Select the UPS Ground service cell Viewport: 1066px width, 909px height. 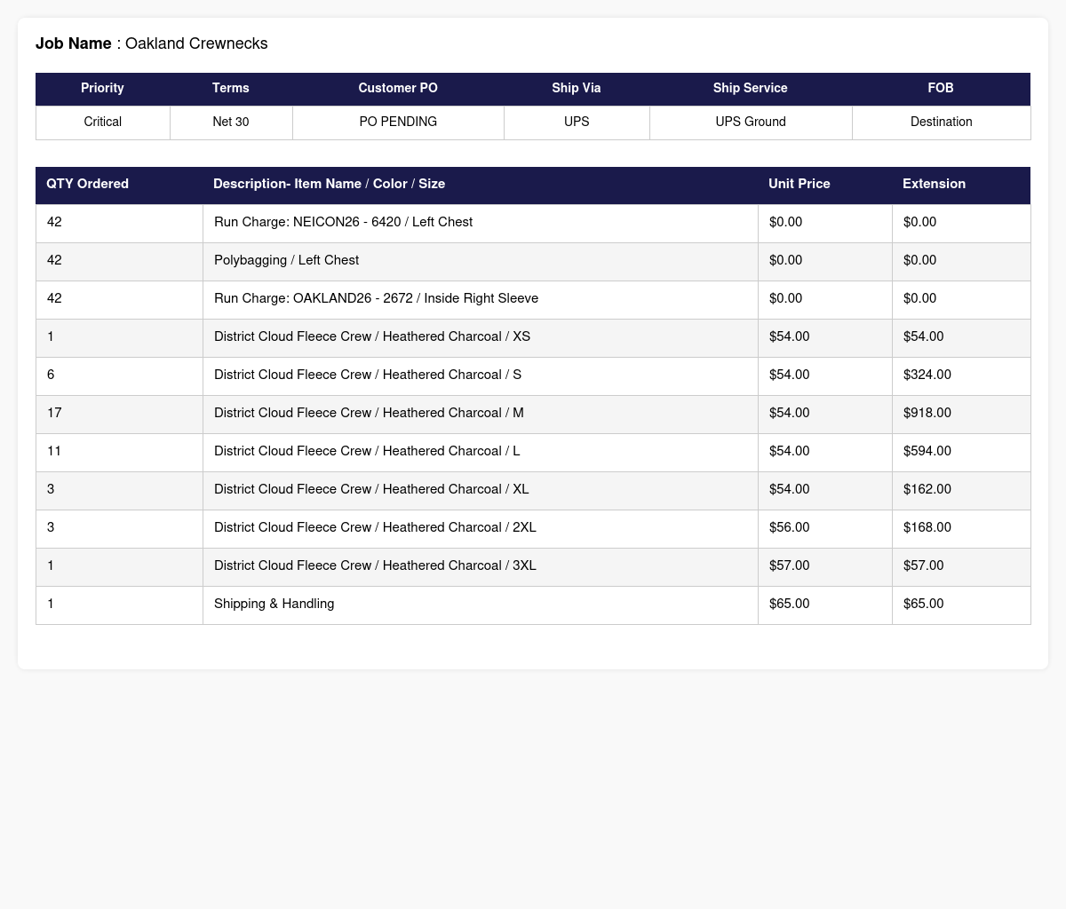pos(751,122)
